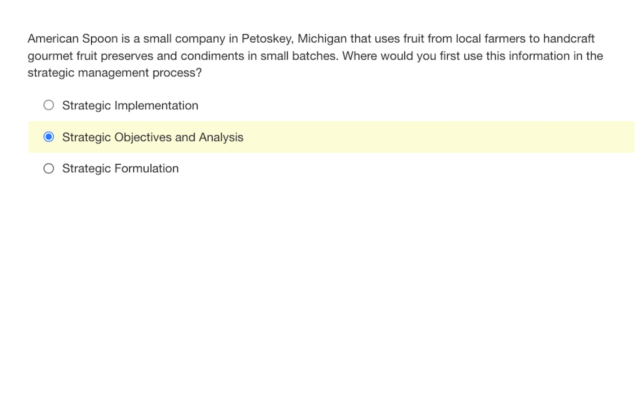
Task: Click the first line of the question
Action: point(311,38)
